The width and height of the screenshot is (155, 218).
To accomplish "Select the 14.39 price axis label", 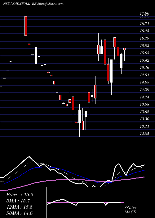I will tap(144, 90).
